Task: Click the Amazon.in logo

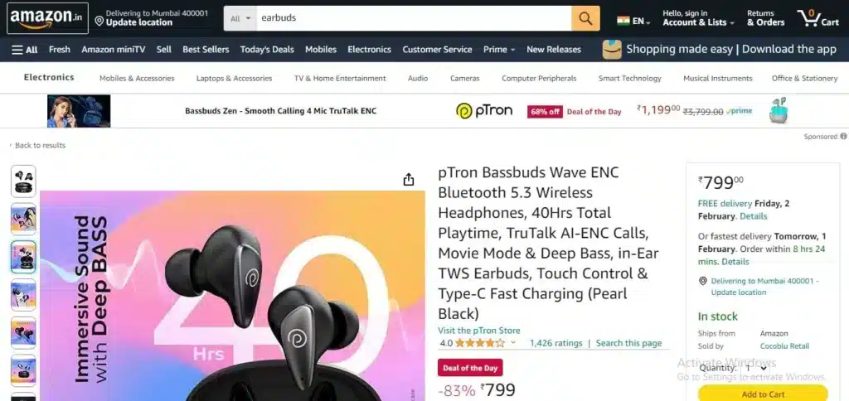Action: 47,18
